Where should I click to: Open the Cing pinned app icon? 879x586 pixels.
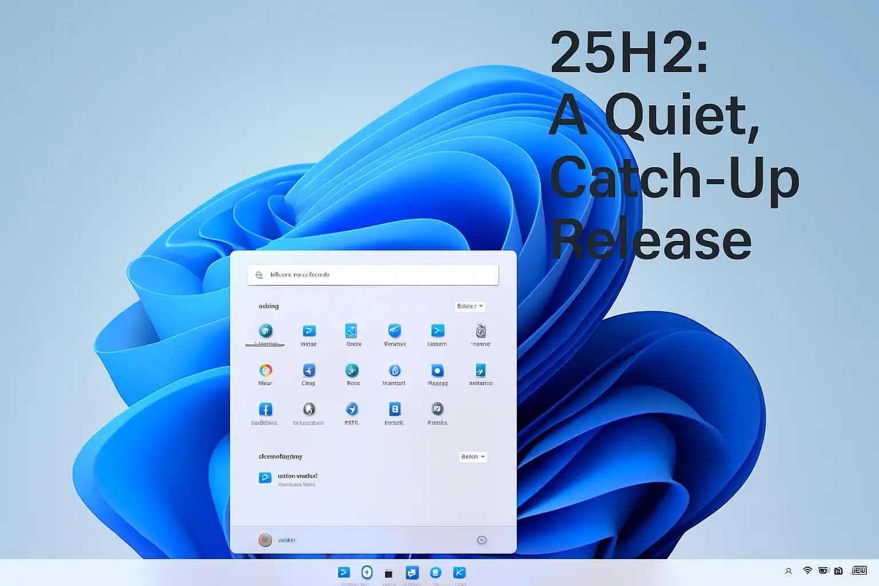pos(309,370)
